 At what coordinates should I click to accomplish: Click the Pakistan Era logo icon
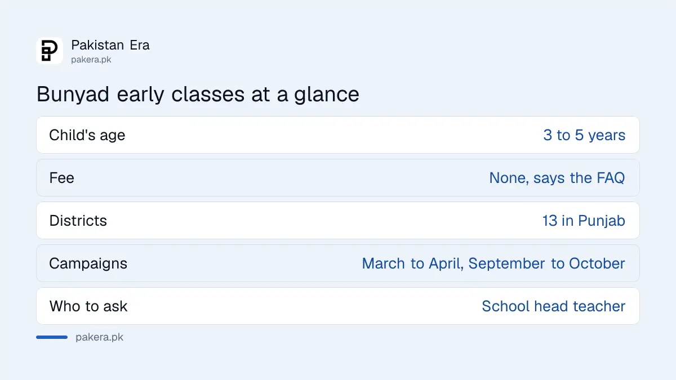[x=50, y=51]
